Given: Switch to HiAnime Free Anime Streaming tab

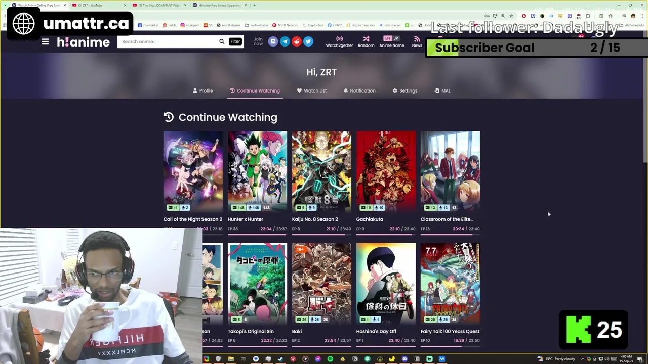Looking at the screenshot, I should pyautogui.click(x=219, y=5).
